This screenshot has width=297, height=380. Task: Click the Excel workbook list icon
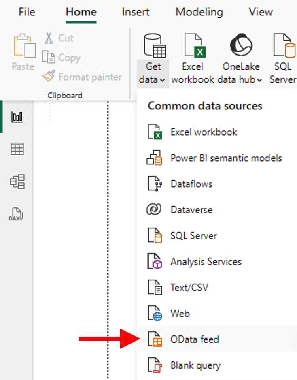[x=155, y=132]
